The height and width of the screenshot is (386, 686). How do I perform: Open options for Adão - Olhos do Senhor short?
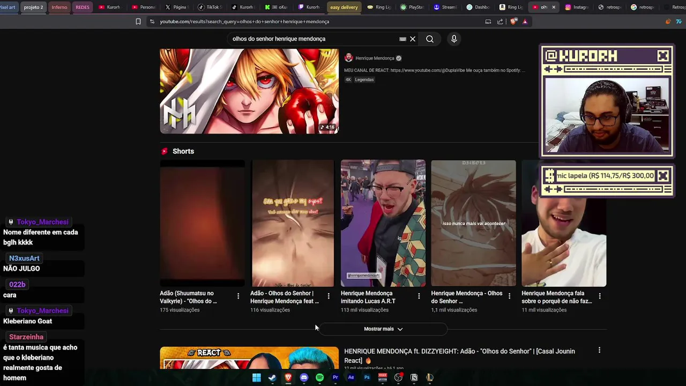point(329,296)
